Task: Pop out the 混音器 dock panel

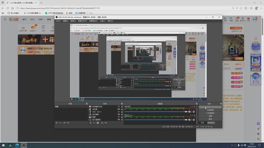Action: click(196, 104)
